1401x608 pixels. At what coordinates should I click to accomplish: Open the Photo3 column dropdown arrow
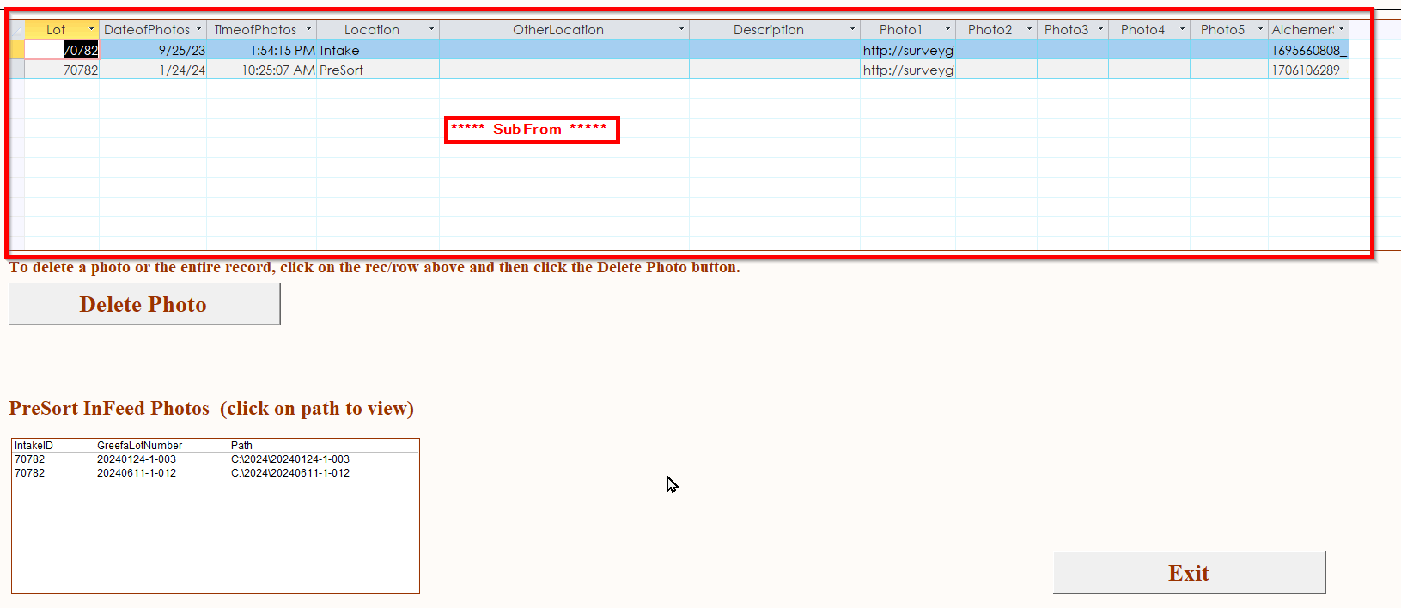pyautogui.click(x=1101, y=29)
